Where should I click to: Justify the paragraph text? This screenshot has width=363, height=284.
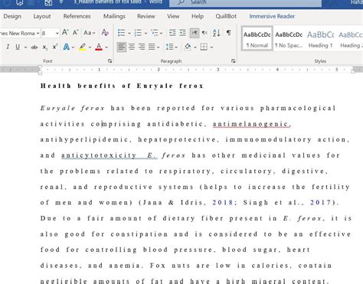pos(152,47)
